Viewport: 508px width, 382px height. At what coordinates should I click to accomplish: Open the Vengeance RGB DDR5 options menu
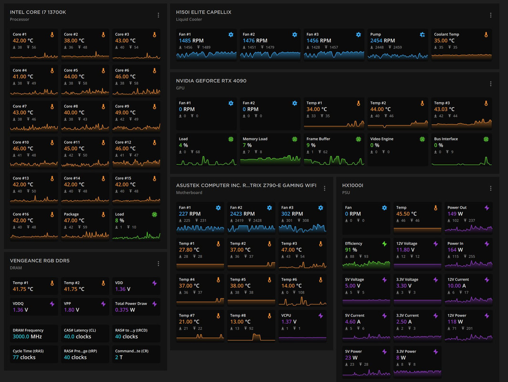[x=158, y=264]
